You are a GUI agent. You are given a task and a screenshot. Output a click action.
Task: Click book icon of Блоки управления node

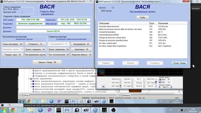[x=31, y=79]
